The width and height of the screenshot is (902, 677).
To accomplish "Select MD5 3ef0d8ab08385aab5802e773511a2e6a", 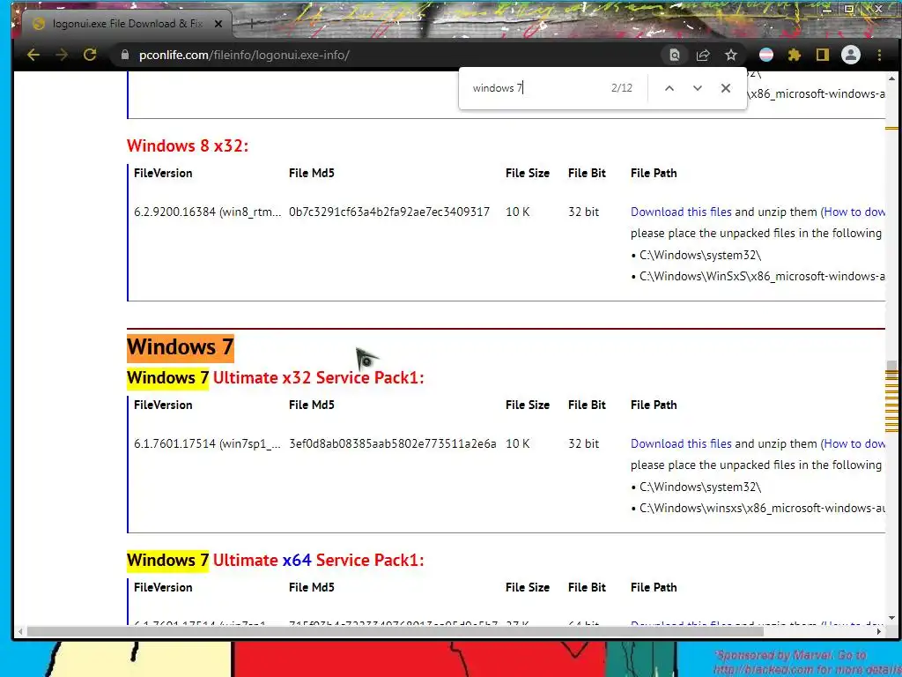I will click(x=392, y=444).
